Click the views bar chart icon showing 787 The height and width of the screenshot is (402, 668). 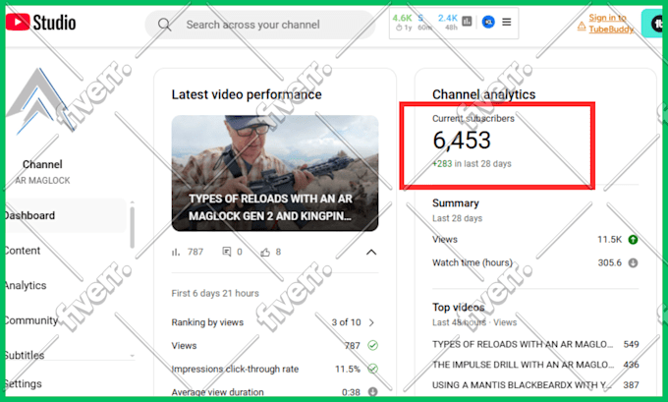pos(176,252)
